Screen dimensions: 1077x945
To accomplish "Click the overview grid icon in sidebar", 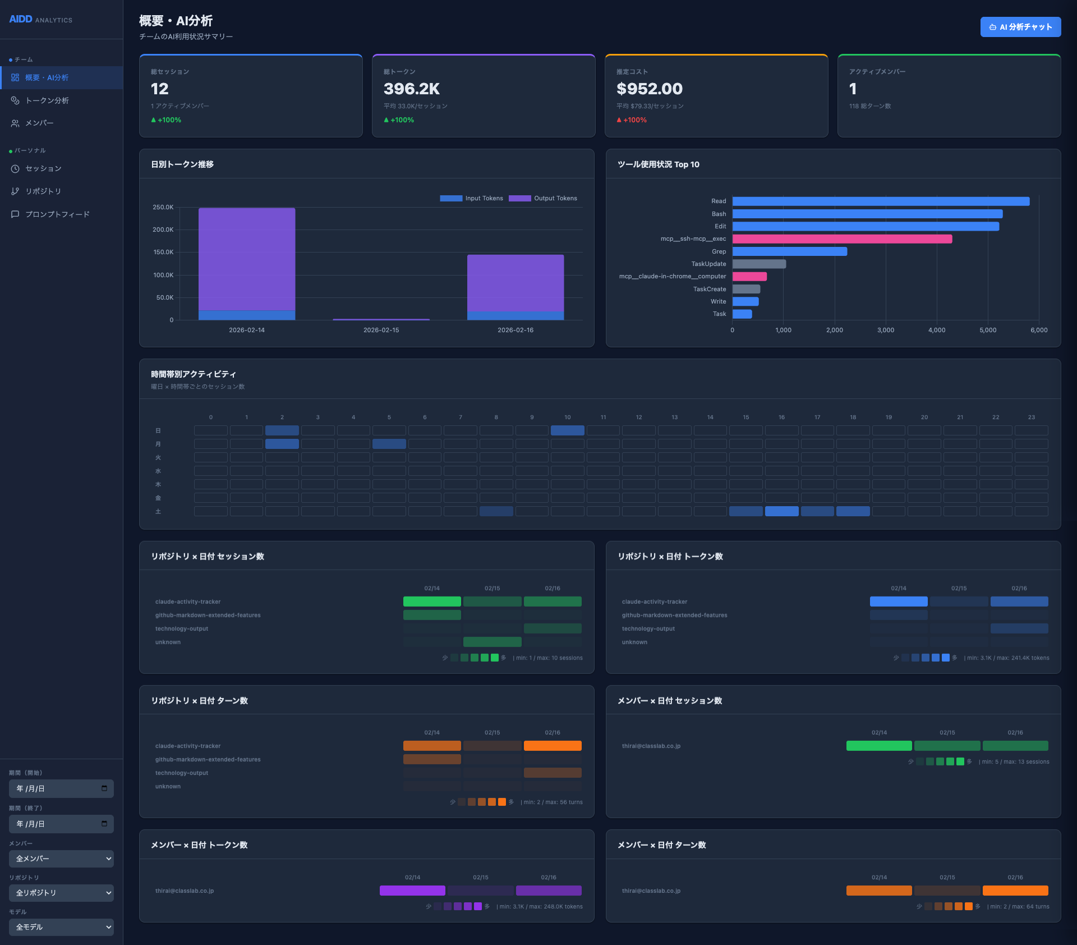I will tap(15, 77).
